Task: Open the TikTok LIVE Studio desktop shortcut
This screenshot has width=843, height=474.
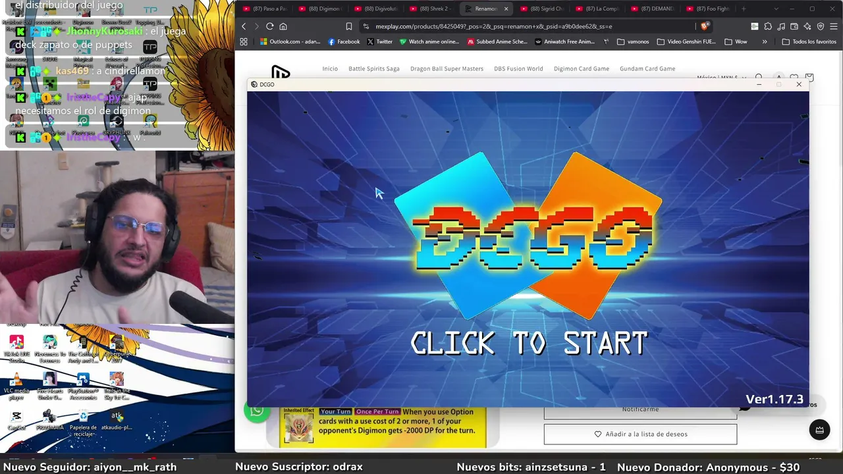Action: (x=16, y=349)
